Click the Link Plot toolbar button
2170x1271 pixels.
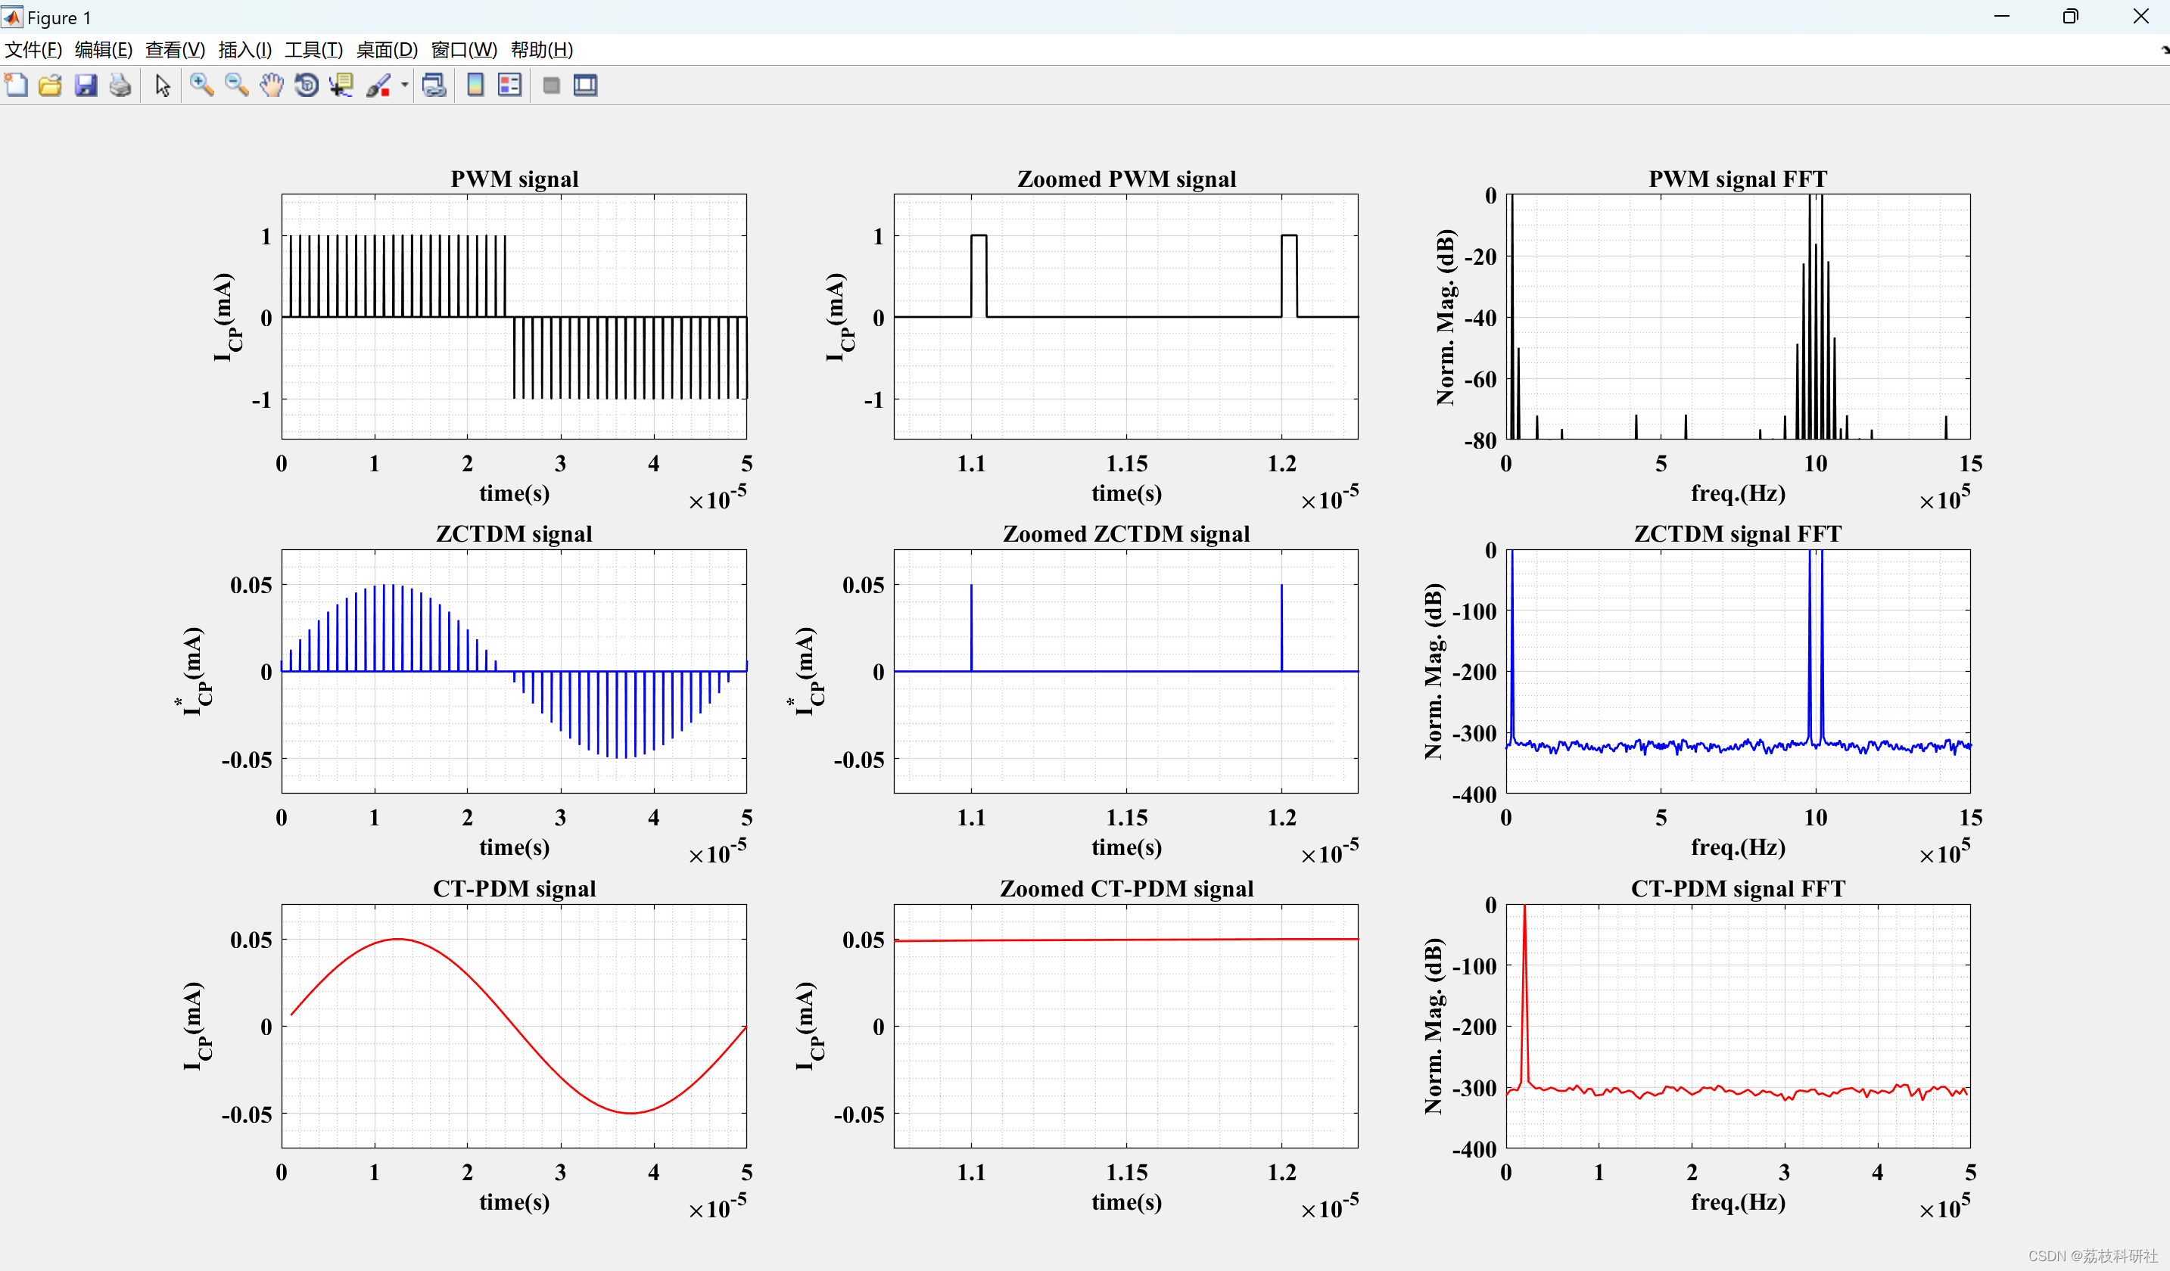coord(434,85)
